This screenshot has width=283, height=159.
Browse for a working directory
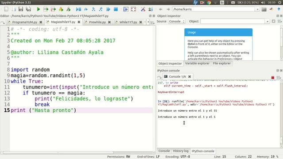click(x=264, y=9)
